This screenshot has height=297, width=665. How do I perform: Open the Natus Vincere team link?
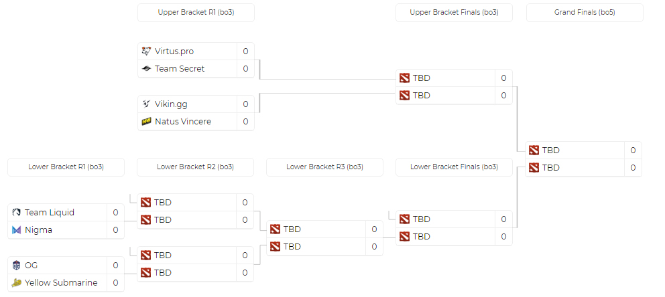point(183,122)
